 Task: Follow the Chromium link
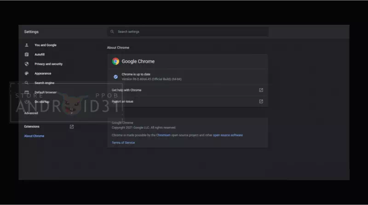click(163, 135)
